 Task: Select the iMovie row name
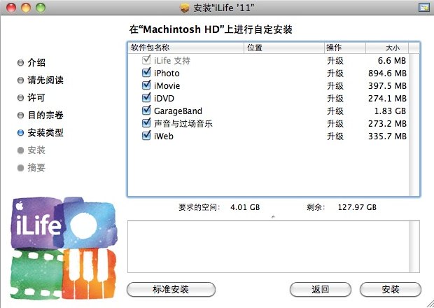(x=167, y=86)
